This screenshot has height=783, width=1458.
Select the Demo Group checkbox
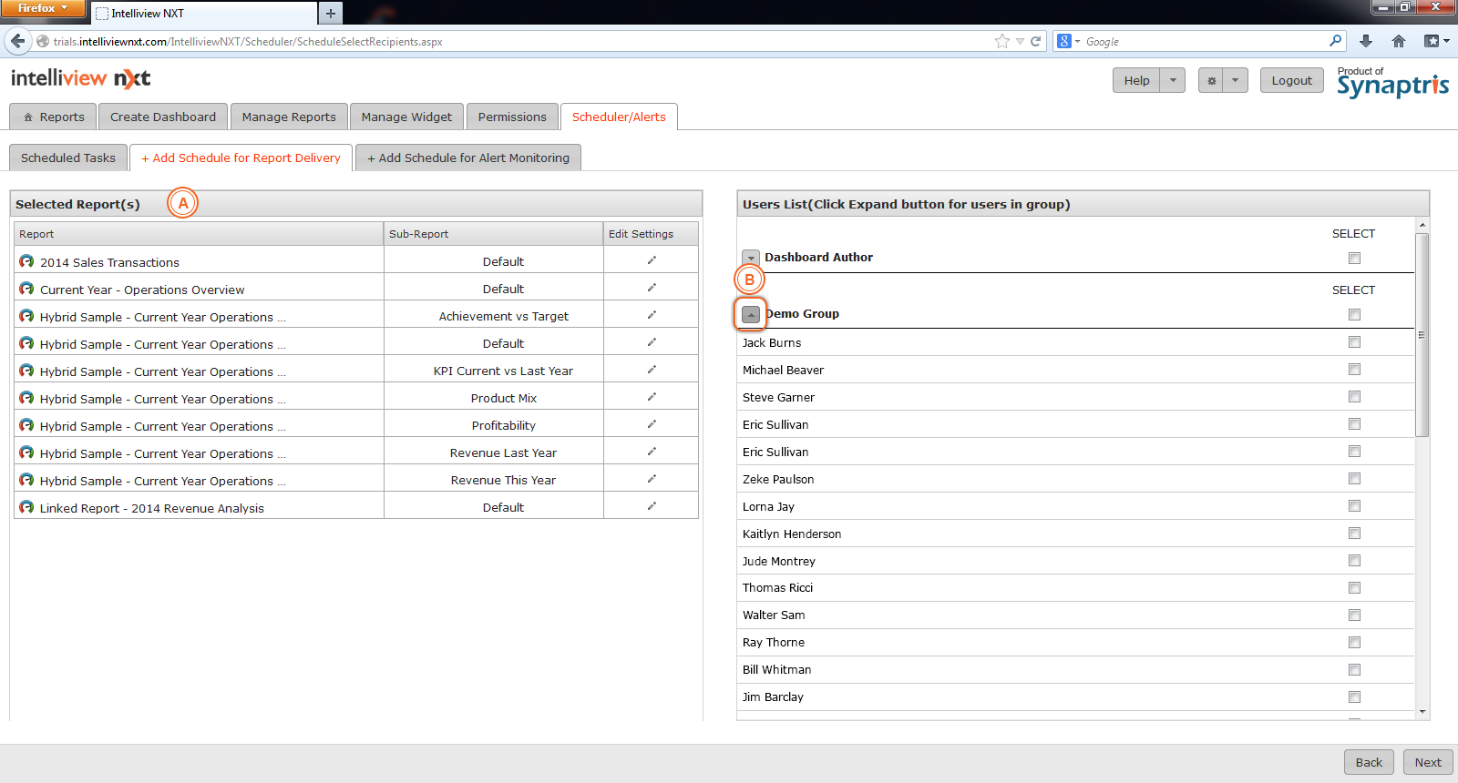1354,315
